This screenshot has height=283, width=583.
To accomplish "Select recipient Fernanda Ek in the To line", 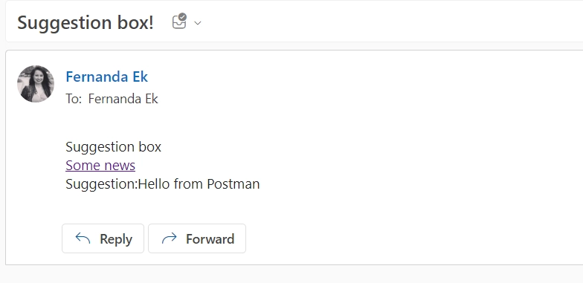I will pos(123,99).
